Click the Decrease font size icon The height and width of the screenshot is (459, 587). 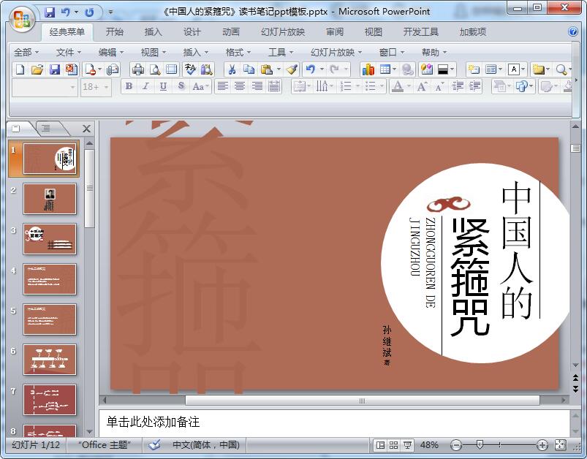tap(439, 86)
